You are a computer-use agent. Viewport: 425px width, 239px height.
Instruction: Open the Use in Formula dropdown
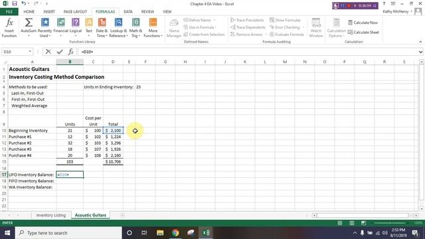point(200,27)
